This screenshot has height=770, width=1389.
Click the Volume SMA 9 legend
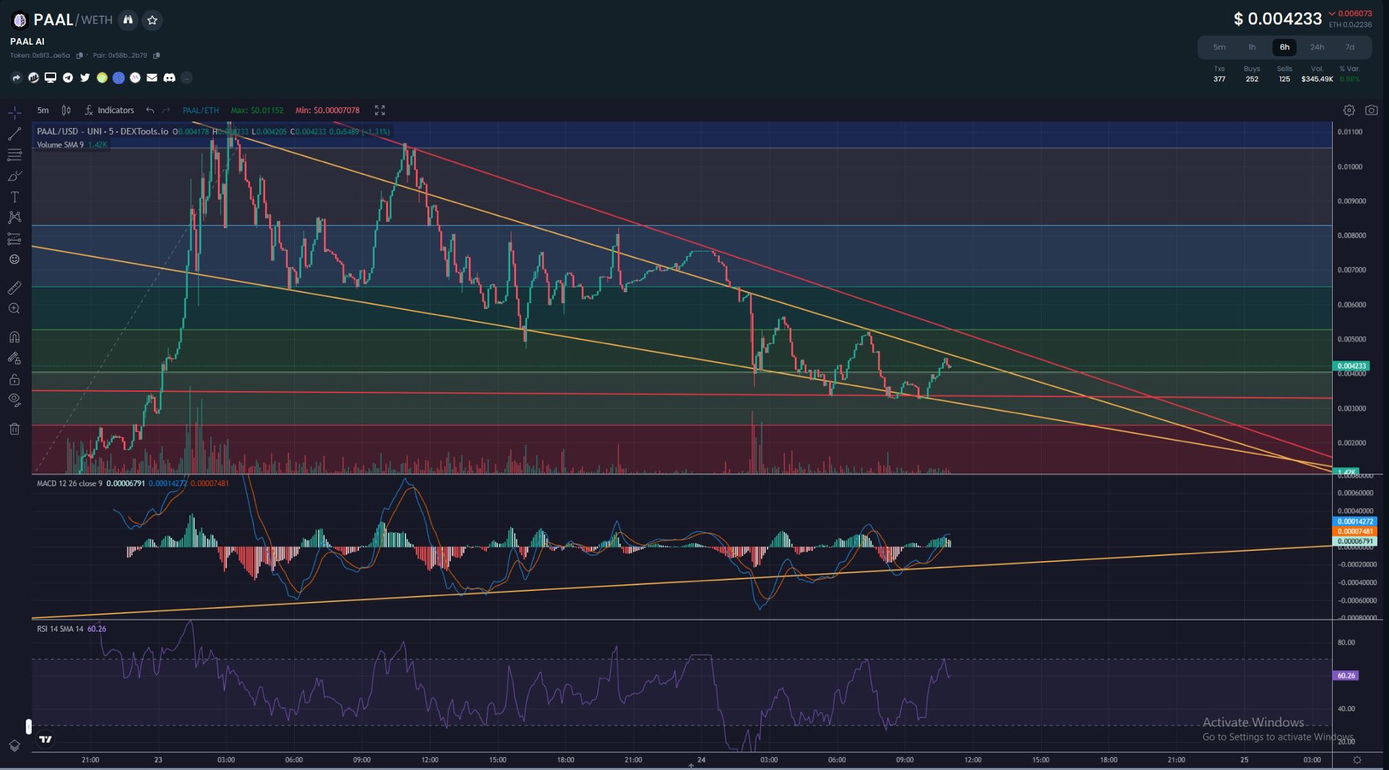click(60, 145)
